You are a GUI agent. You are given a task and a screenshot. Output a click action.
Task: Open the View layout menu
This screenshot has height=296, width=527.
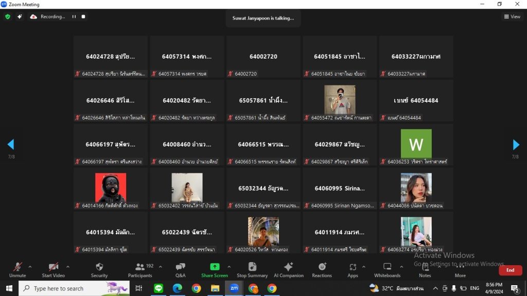point(512,16)
